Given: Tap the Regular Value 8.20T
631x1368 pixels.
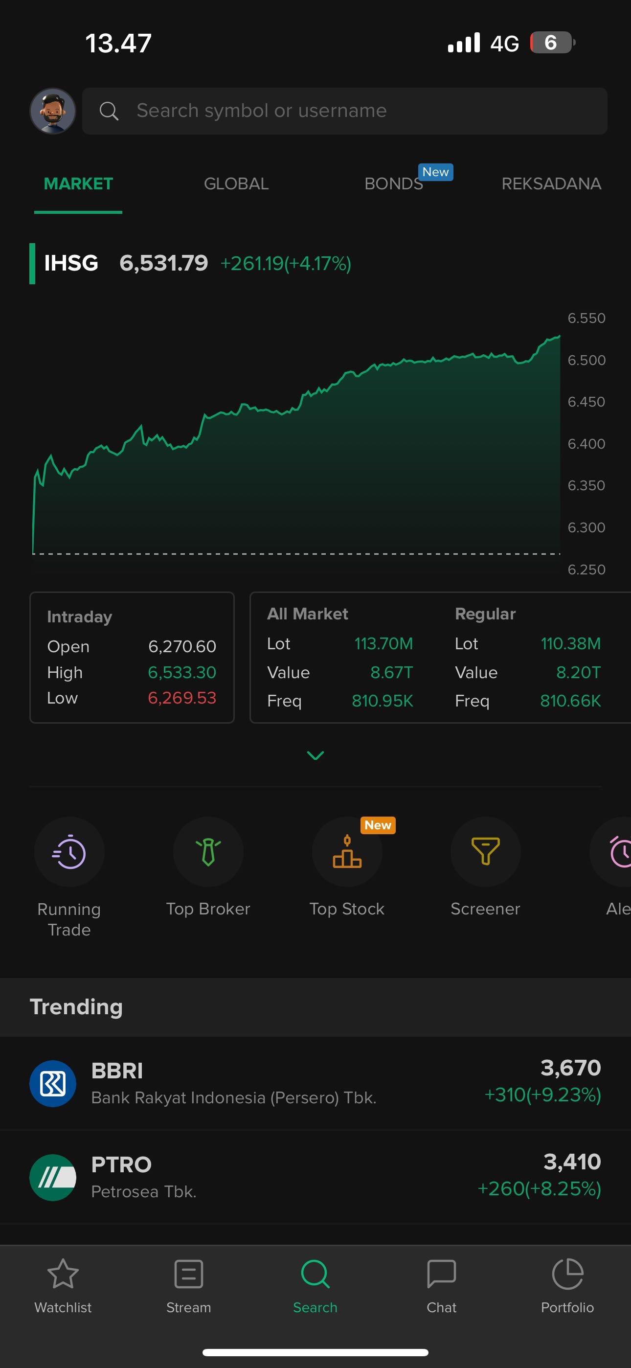Looking at the screenshot, I should (x=578, y=672).
